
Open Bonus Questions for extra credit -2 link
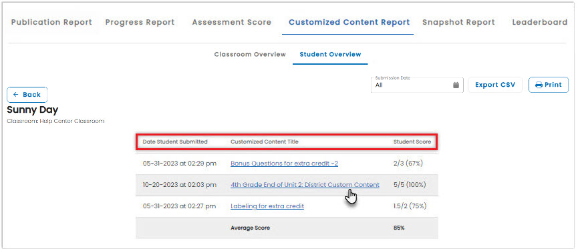pos(284,163)
